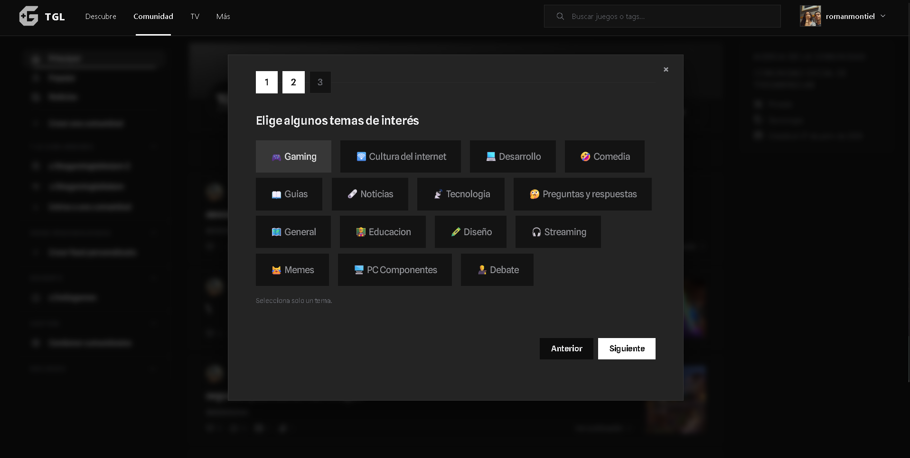
Task: Choose the PC Componentes topic
Action: tap(395, 270)
